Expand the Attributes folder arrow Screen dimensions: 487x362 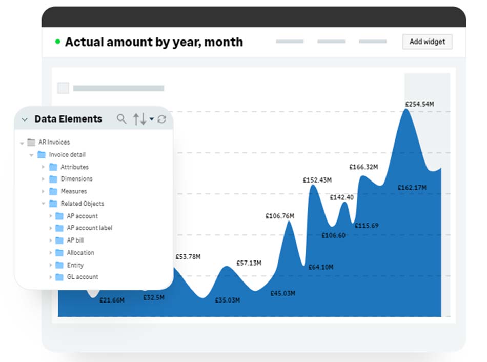point(43,167)
